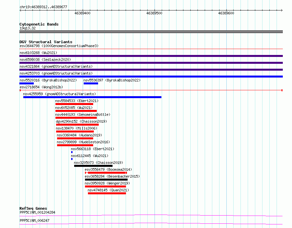Click the purple nsv6598038 variant bar
Screen dimensions: 292x228
151,63
